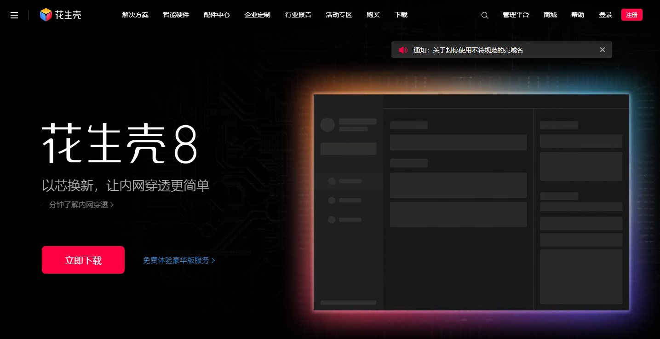This screenshot has width=660, height=339.
Task: Select 活动专区 in top navigation
Action: (339, 15)
